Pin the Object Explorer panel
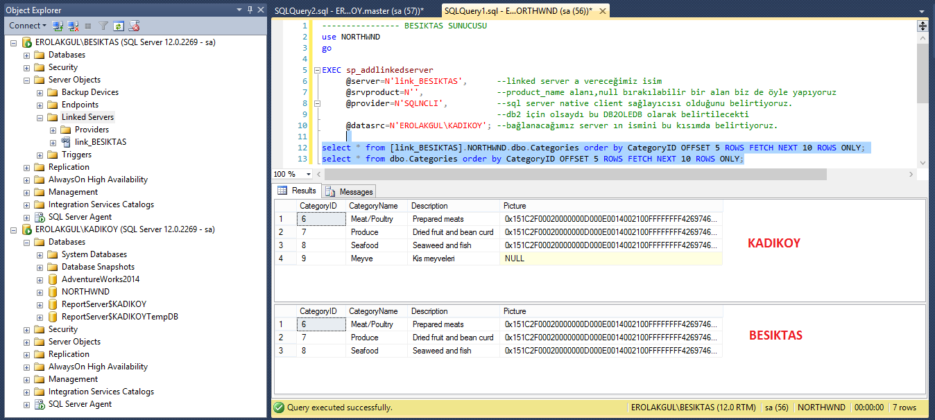The height and width of the screenshot is (420, 935). click(249, 10)
